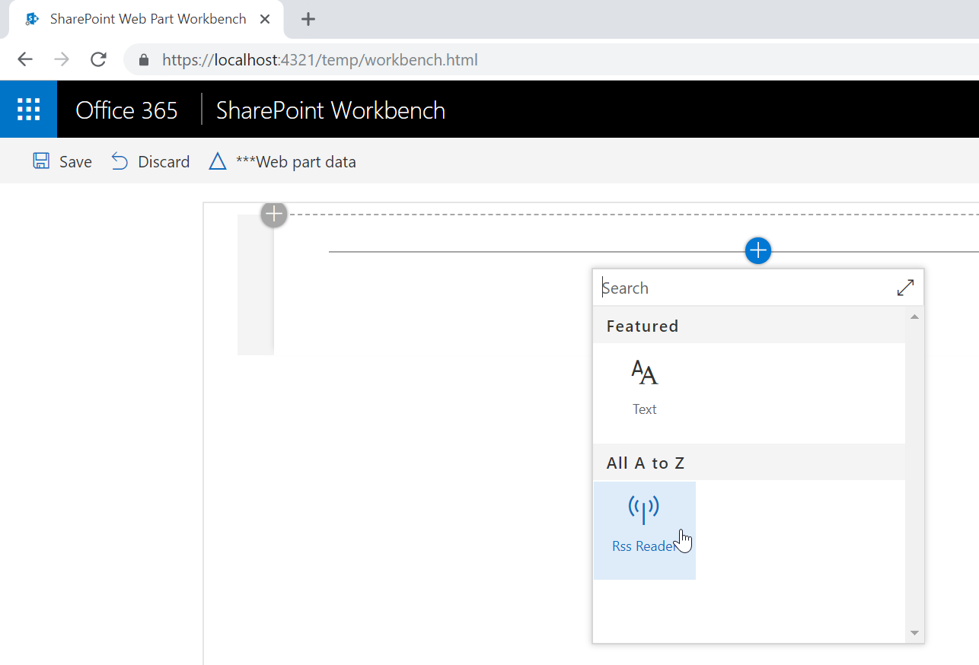Screen dimensions: 979x665
Task: Click the All A to Z section header
Action: [749, 463]
